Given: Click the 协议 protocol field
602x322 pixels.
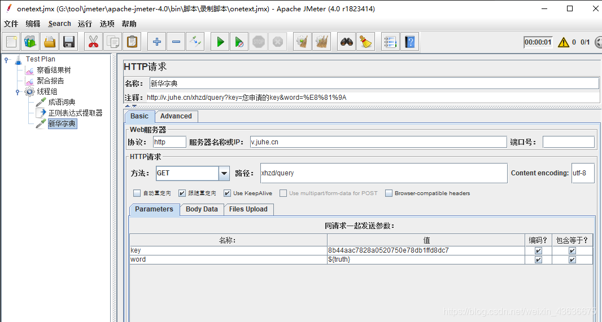Looking at the screenshot, I should pyautogui.click(x=169, y=142).
